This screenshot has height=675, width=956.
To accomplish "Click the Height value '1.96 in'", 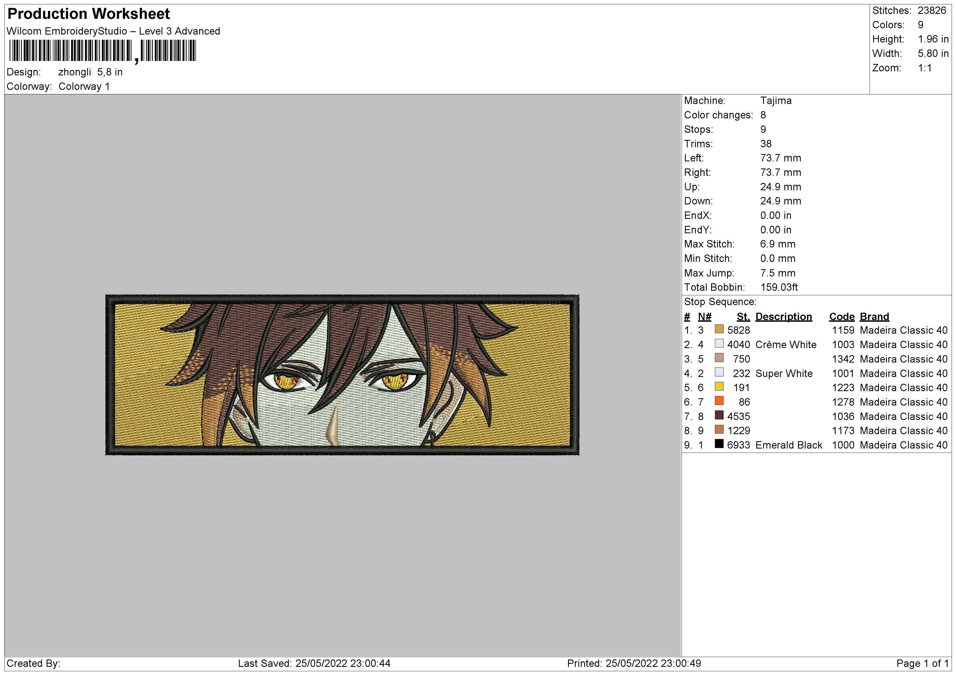I will coord(933,39).
